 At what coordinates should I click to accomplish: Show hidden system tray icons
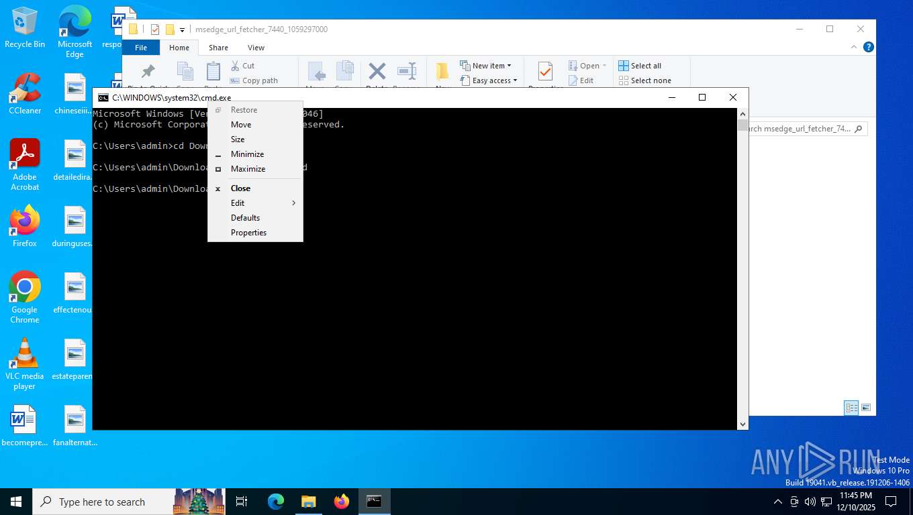pos(778,502)
